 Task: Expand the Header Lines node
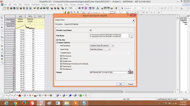tap(61, 61)
